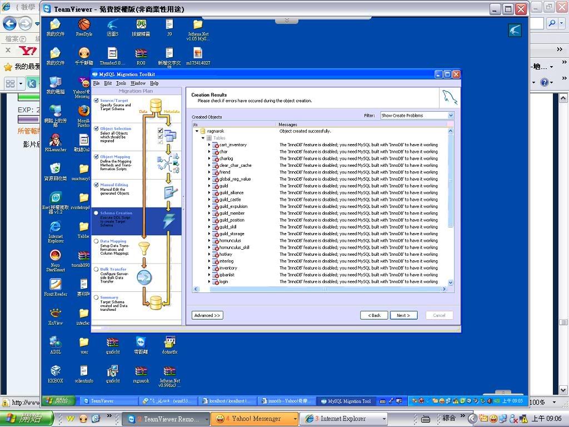Expand the guild_castle table node
The image size is (569, 427).
(209, 200)
